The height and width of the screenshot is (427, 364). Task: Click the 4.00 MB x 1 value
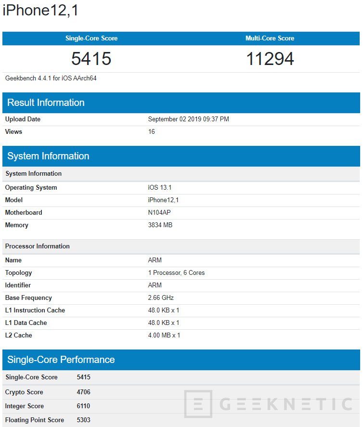[x=164, y=336]
